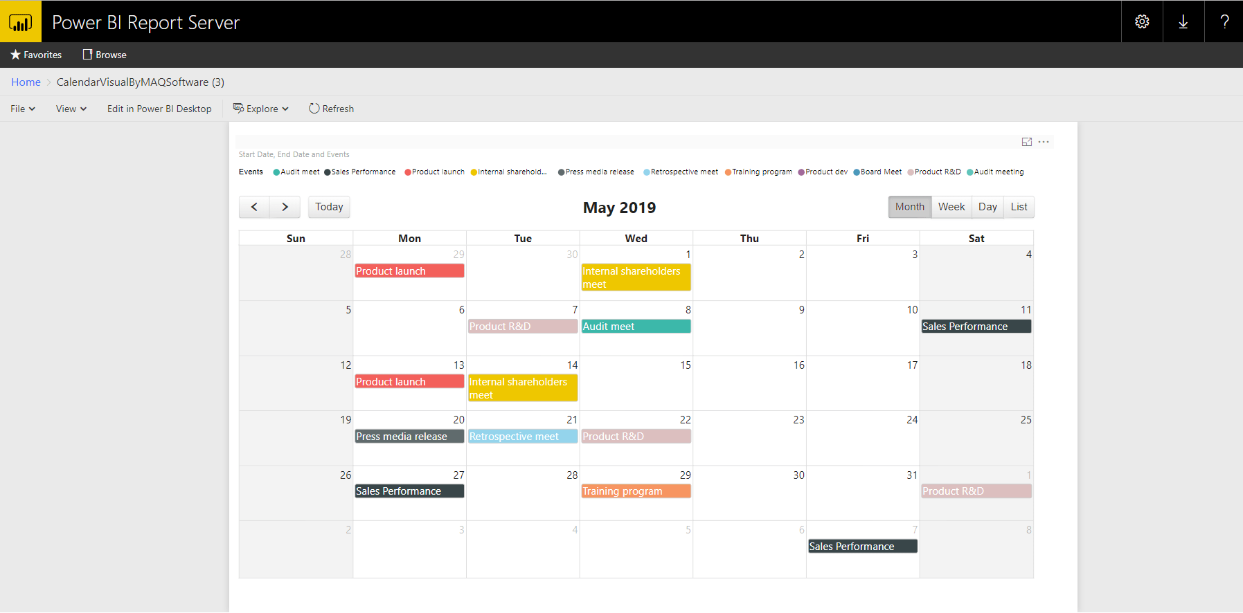Image resolution: width=1243 pixels, height=613 pixels.
Task: Click day number 10 in the calendar
Action: point(912,310)
